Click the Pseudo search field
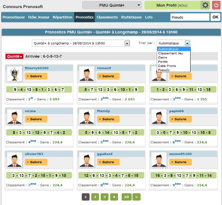 190,17
